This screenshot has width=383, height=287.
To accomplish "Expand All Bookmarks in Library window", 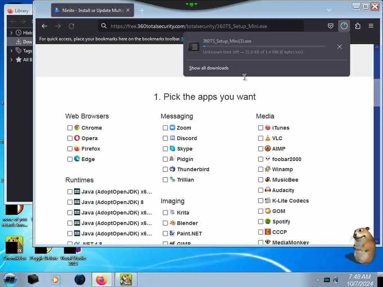I will [x=11, y=59].
